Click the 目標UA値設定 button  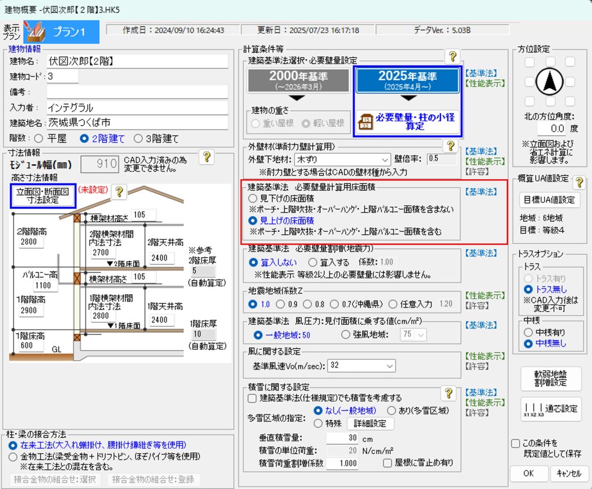[549, 200]
